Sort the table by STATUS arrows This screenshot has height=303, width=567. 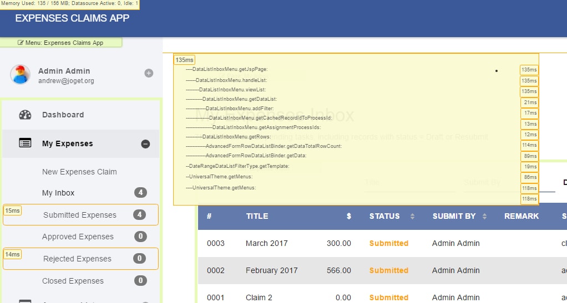click(412, 217)
